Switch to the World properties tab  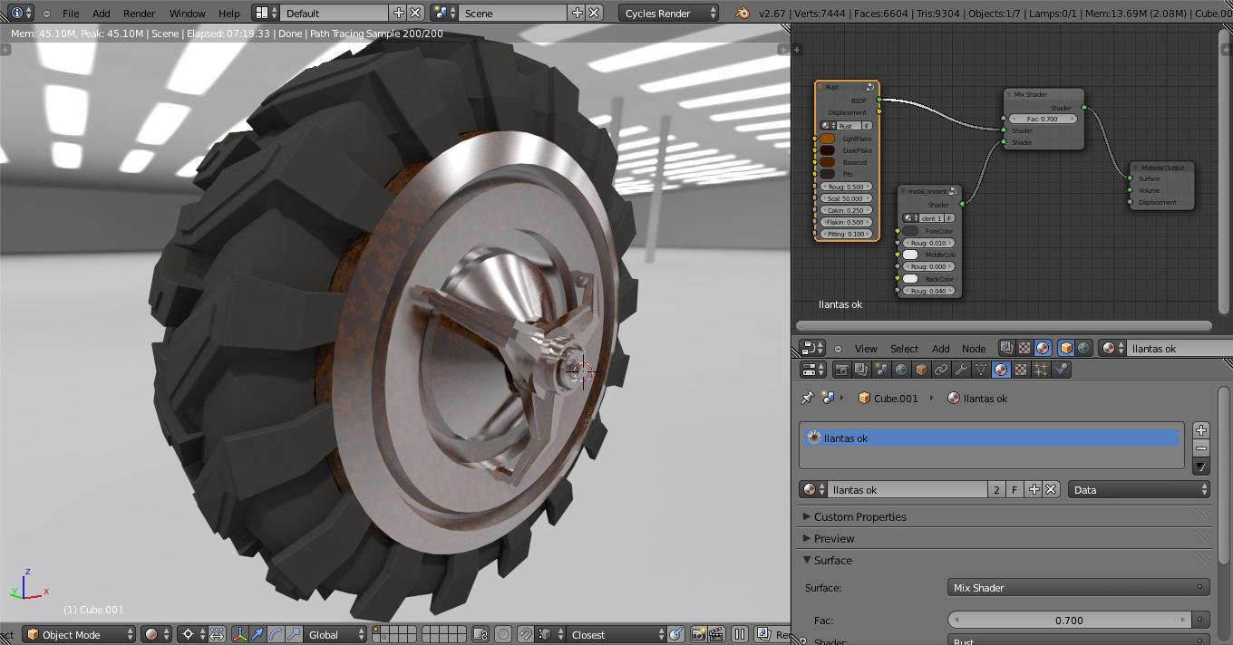[901, 370]
